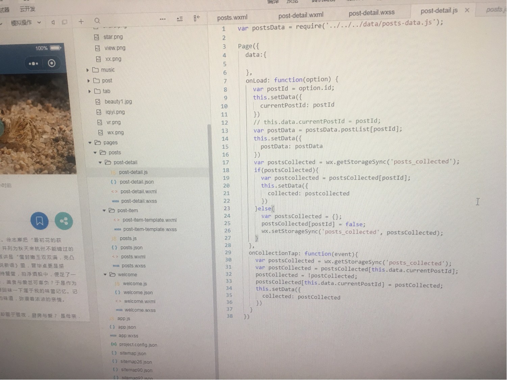Open post-detail.json file
This screenshot has width=507, height=380.
(x=132, y=182)
